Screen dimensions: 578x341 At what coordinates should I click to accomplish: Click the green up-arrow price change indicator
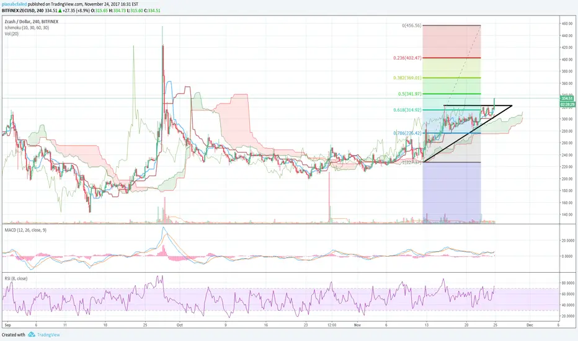[60, 11]
